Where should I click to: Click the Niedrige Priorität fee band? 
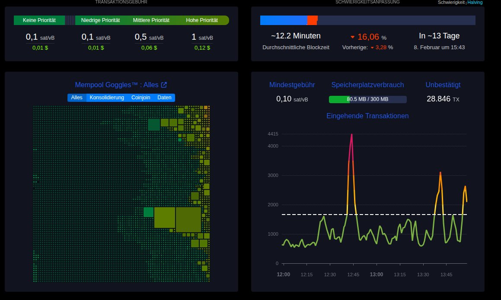coord(100,20)
